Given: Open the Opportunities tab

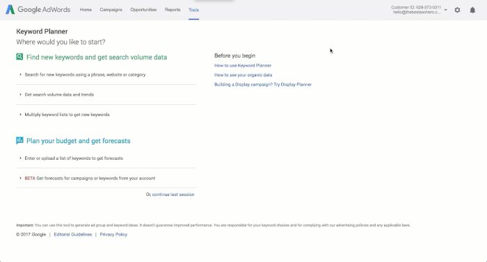Looking at the screenshot, I should coord(143,10).
